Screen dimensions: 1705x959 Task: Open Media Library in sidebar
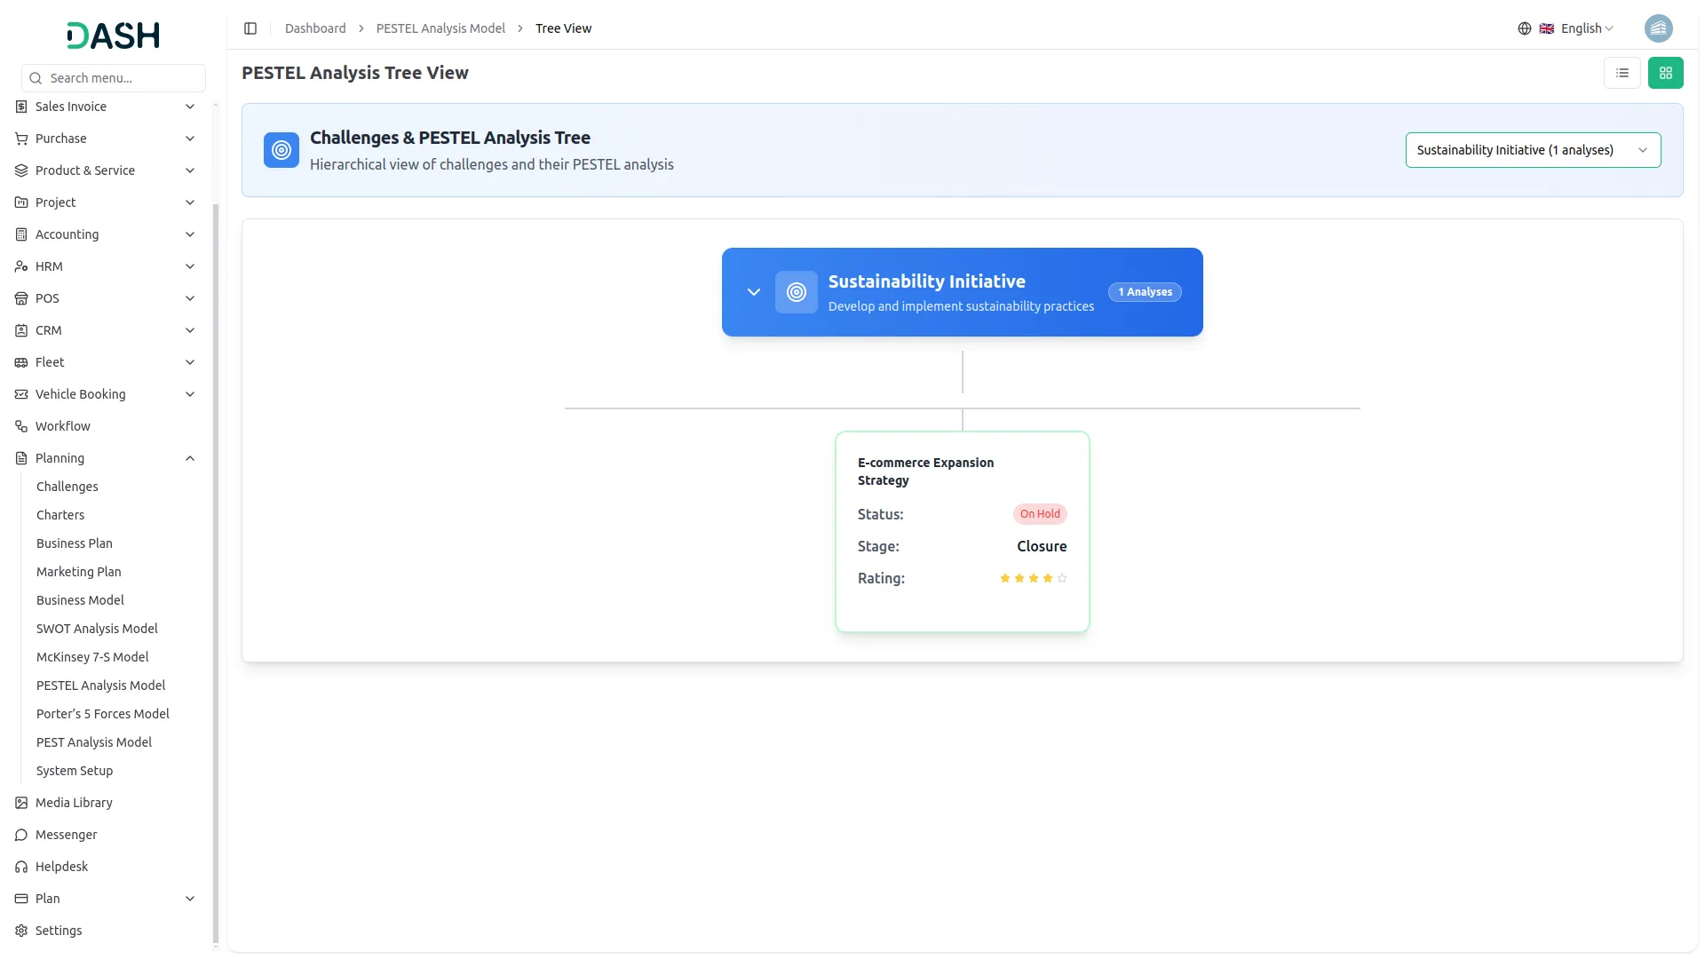click(x=74, y=803)
